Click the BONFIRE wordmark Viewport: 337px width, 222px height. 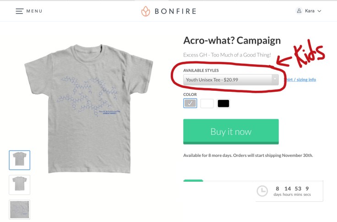pos(175,11)
